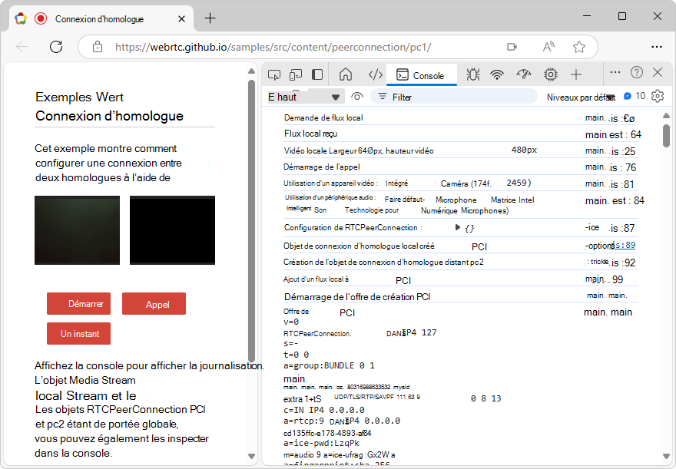
Task: Open DevTools customize ellipsis menu
Action: point(615,72)
